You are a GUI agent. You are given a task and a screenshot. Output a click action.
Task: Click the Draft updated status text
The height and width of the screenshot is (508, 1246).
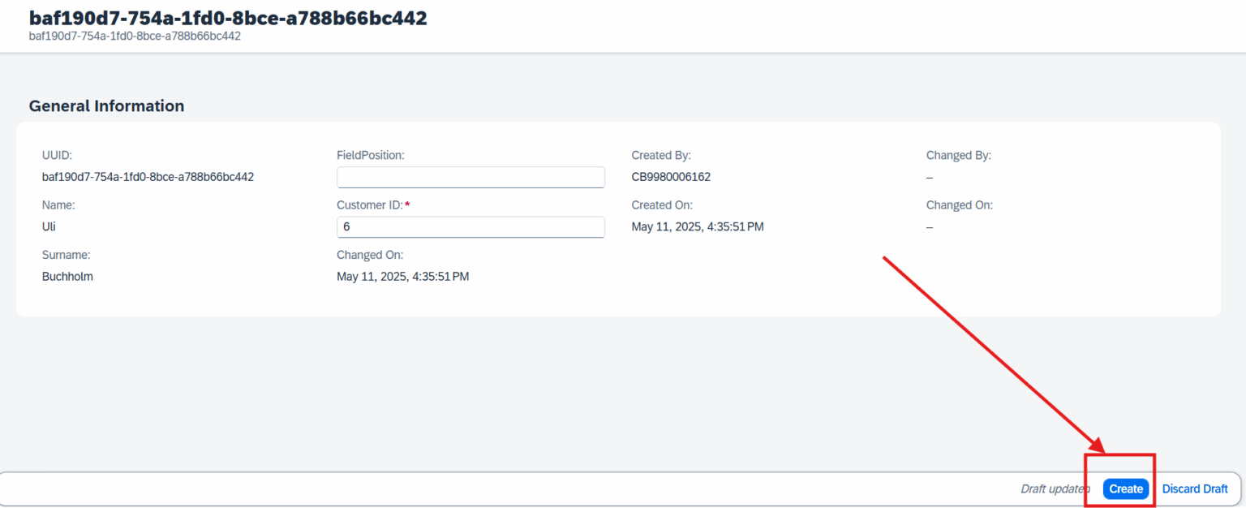point(1055,489)
